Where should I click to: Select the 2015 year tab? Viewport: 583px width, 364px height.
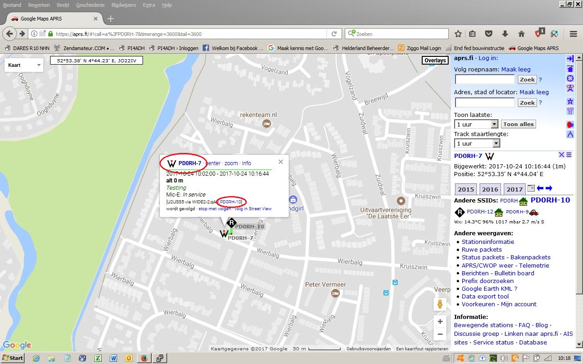465,189
